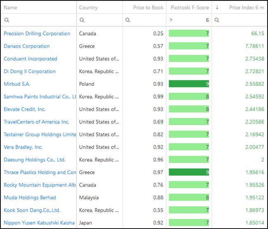Image resolution: width=268 pixels, height=229 pixels.
Task: Open Danaos Corporation link
Action: coord(27,46)
